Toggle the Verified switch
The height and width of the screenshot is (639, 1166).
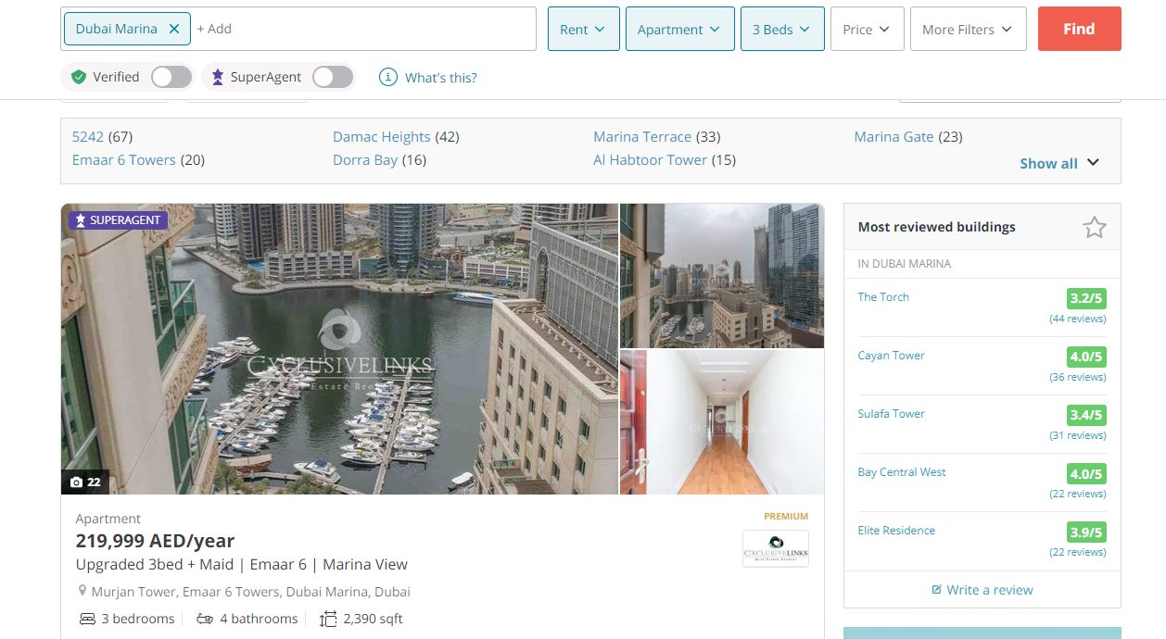coord(171,77)
